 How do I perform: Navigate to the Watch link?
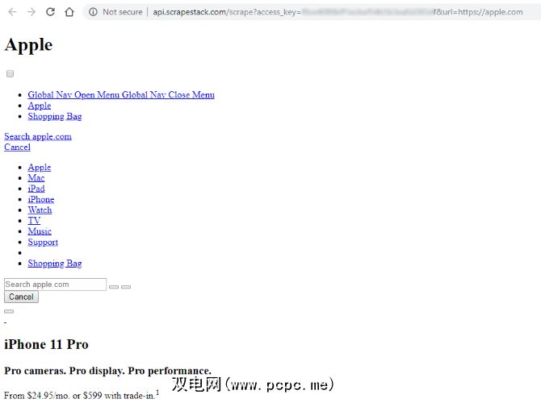click(40, 210)
